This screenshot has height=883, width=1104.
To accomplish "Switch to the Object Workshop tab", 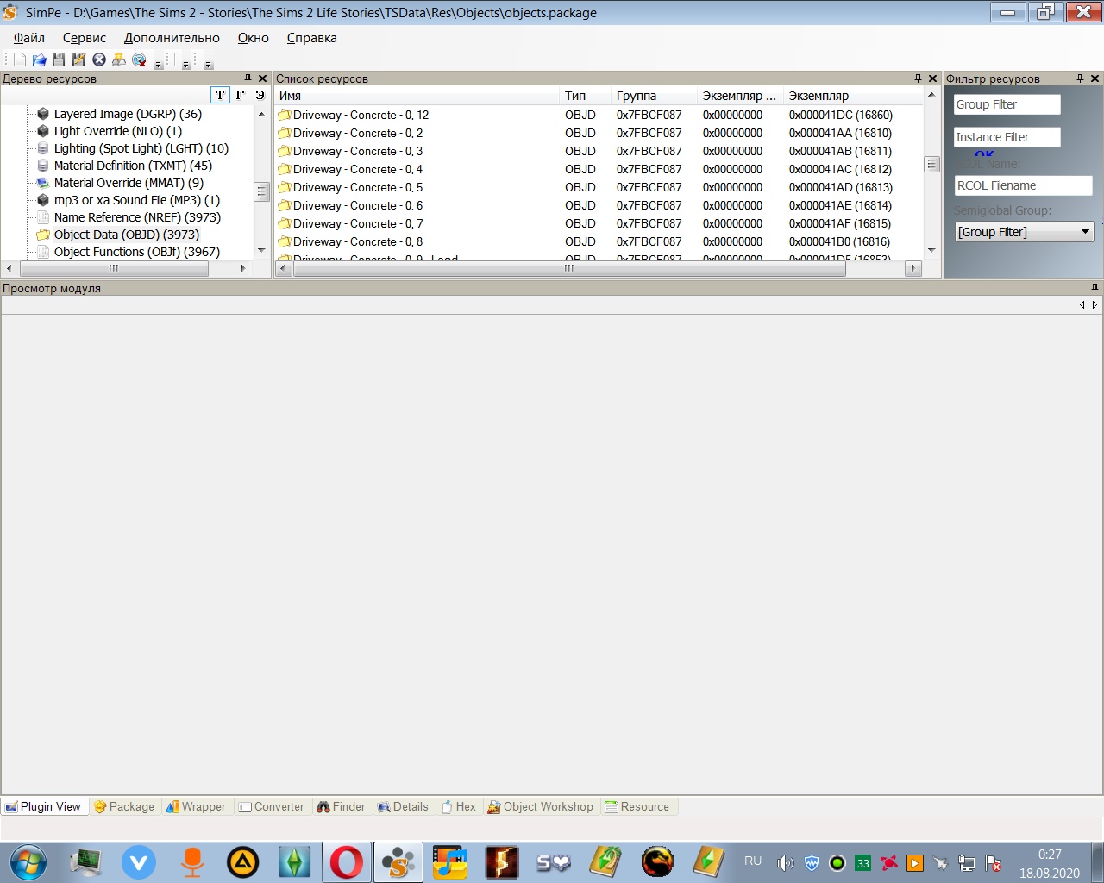I will pyautogui.click(x=541, y=807).
